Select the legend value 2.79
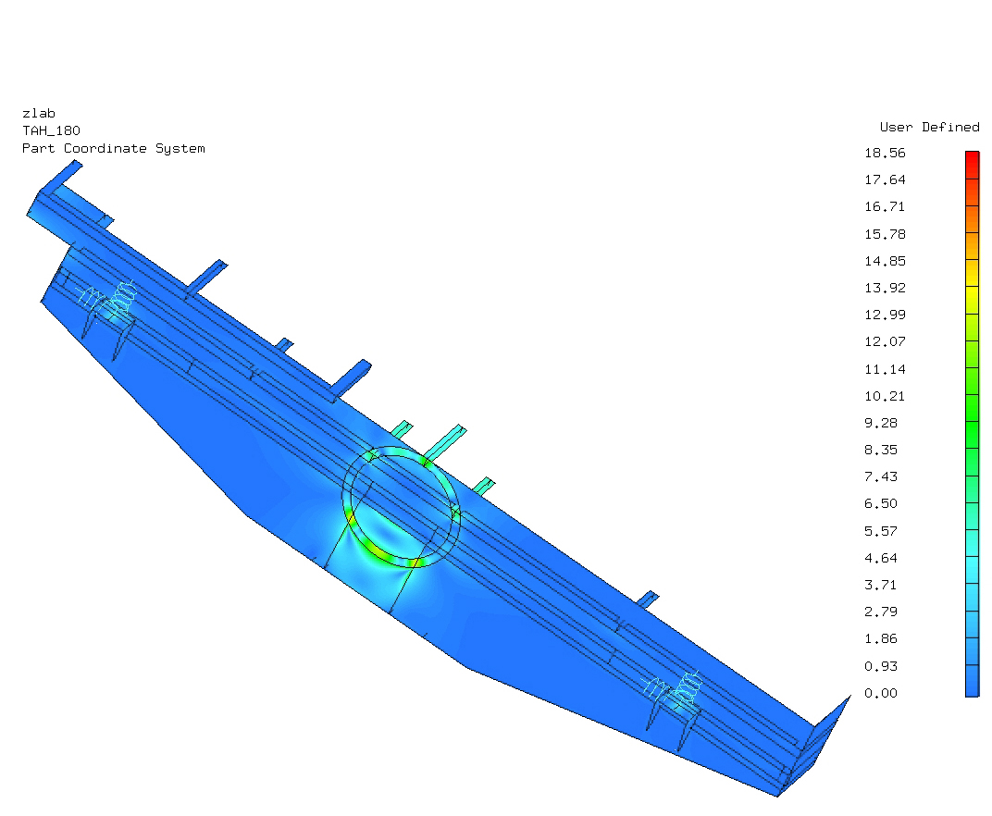This screenshot has width=992, height=816. point(881,612)
